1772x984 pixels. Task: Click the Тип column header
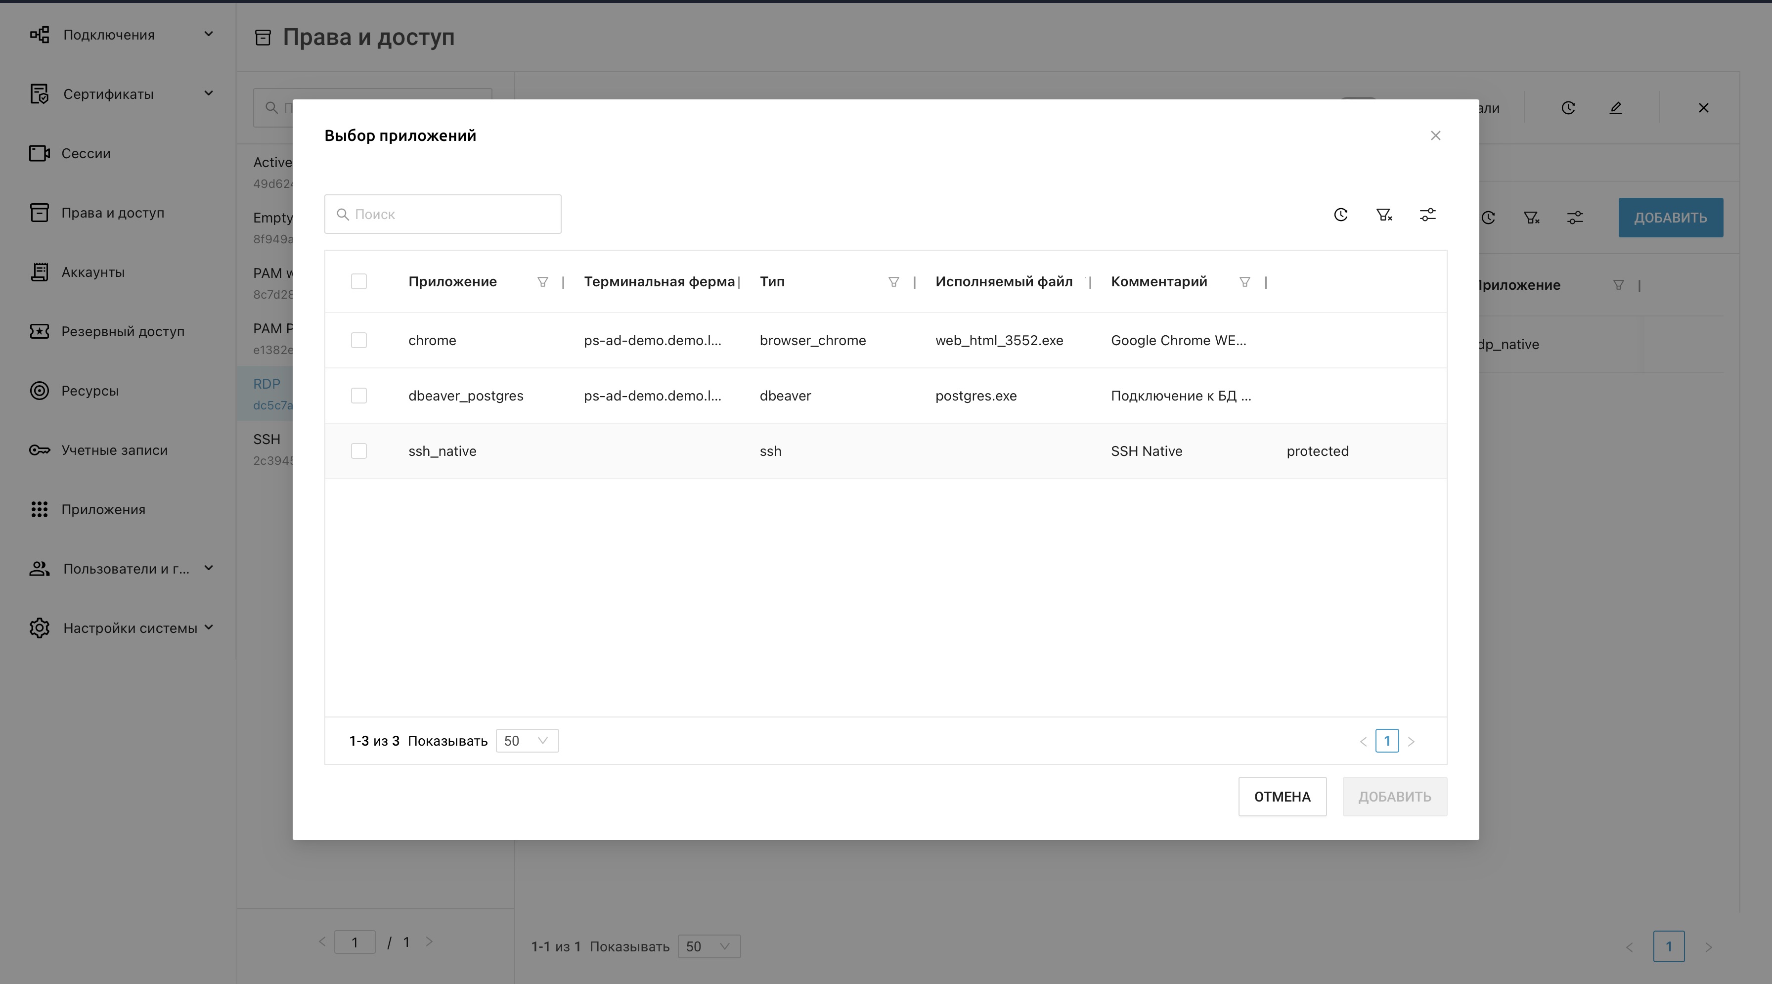coord(772,281)
